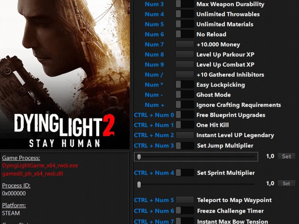Click the Jump Multiplier slider handle
This screenshot has width=299, height=224.
click(139, 157)
